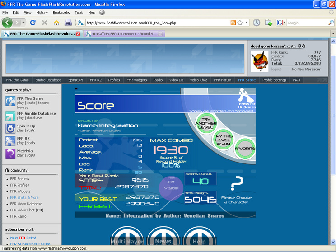Bookmark this page with the star icon

tap(240, 23)
